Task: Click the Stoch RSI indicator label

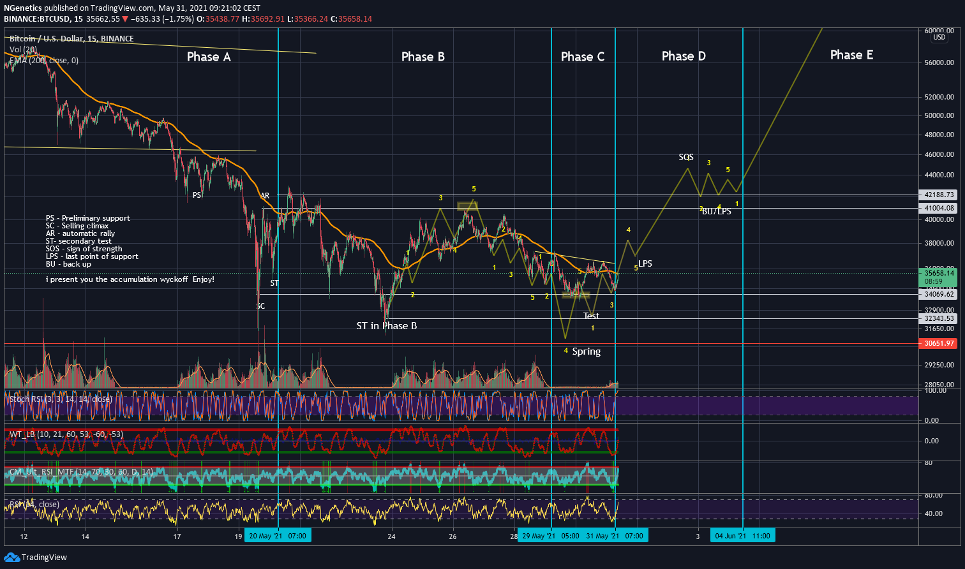Action: [x=61, y=399]
